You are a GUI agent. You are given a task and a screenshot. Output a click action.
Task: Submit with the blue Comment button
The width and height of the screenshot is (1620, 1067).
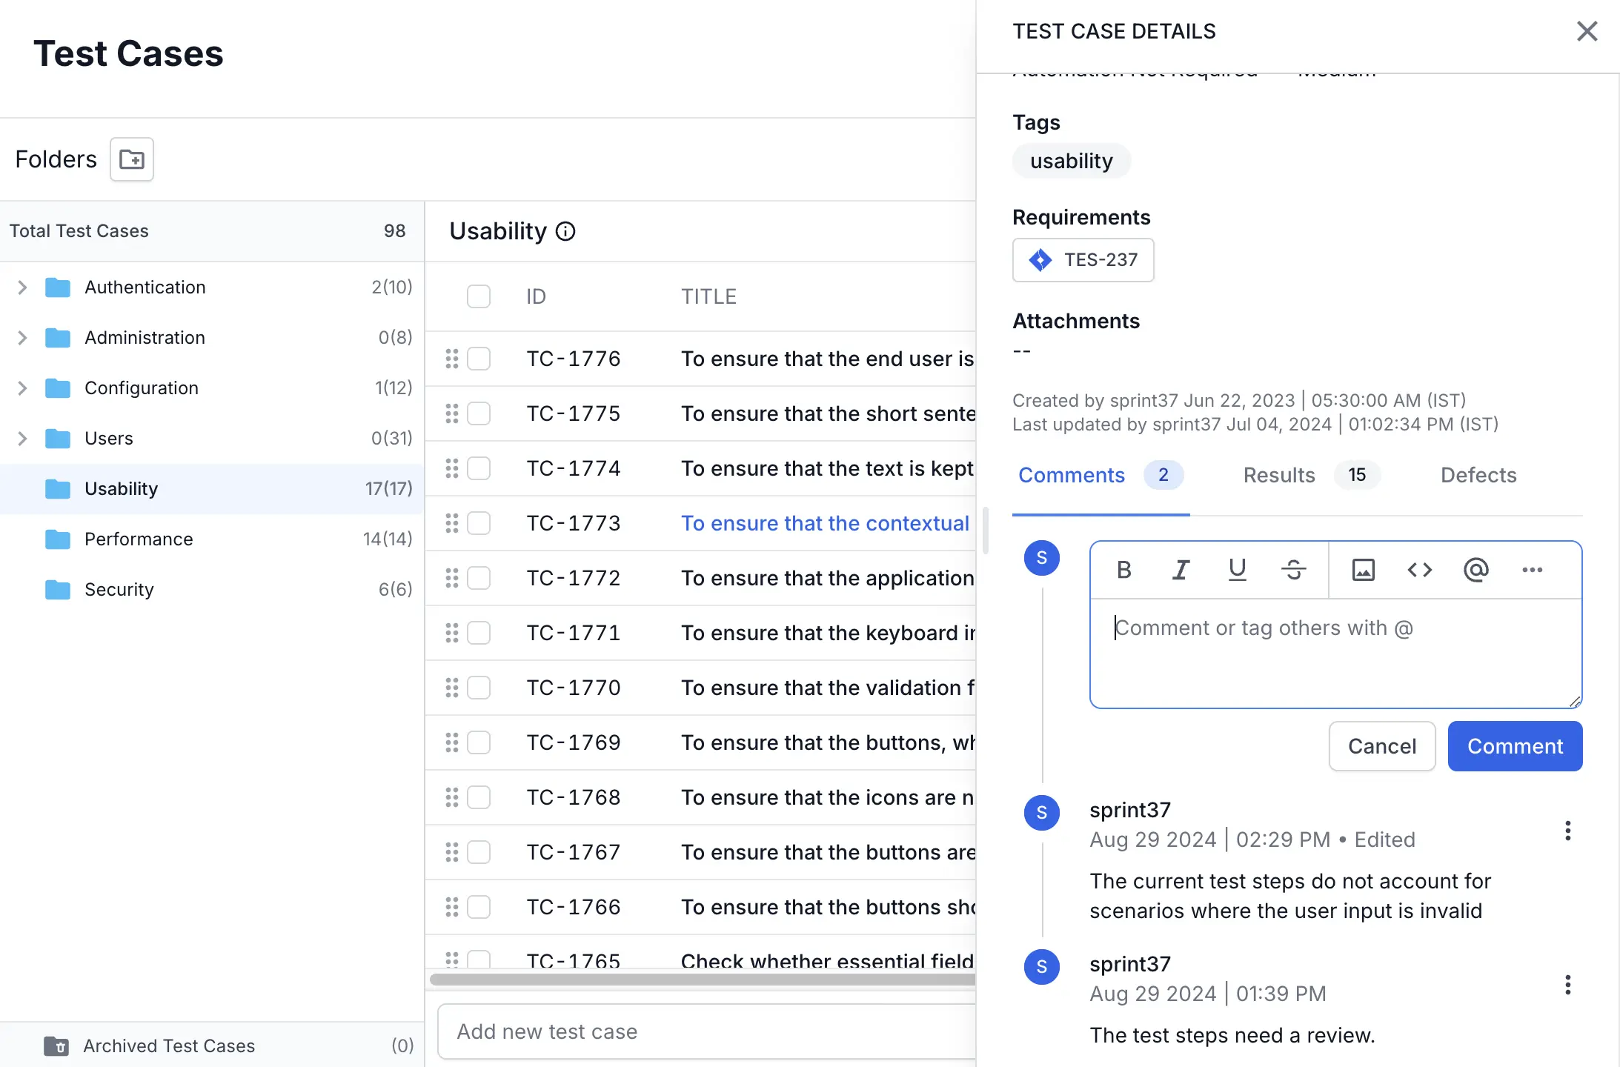[x=1515, y=746]
